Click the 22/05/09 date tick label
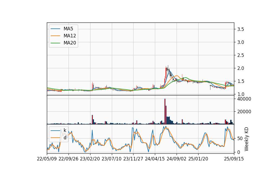This screenshot has width=260, height=187. (x=47, y=159)
